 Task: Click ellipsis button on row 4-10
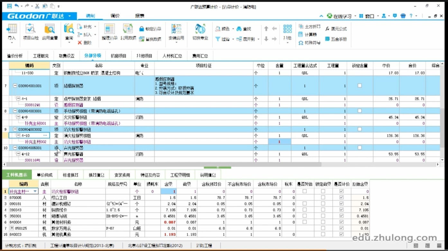[x=45, y=136]
